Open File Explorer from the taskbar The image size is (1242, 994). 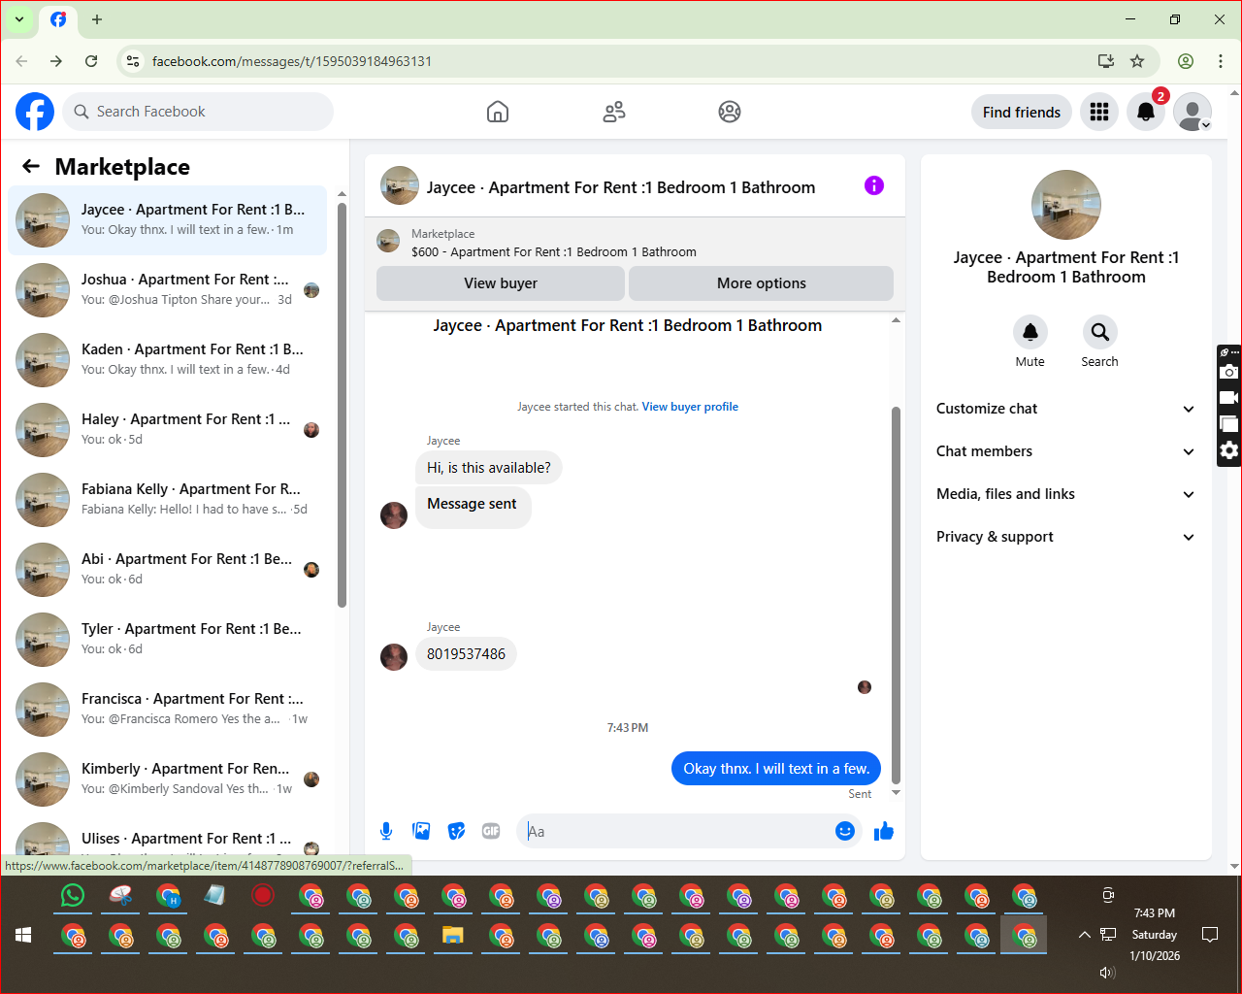pyautogui.click(x=453, y=936)
